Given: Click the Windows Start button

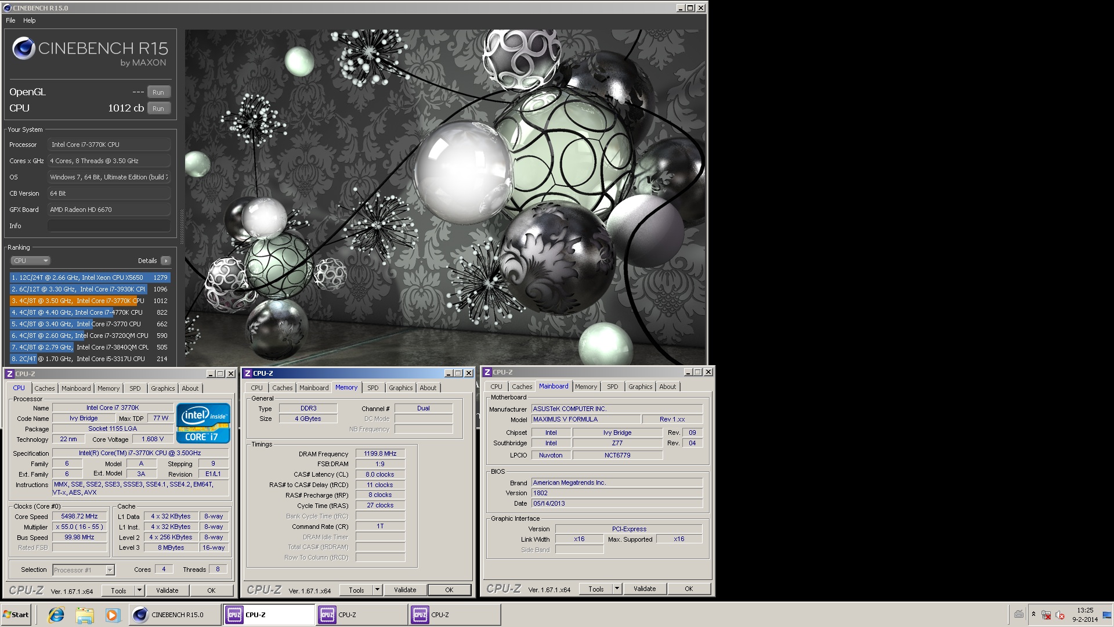Looking at the screenshot, I should 16,615.
